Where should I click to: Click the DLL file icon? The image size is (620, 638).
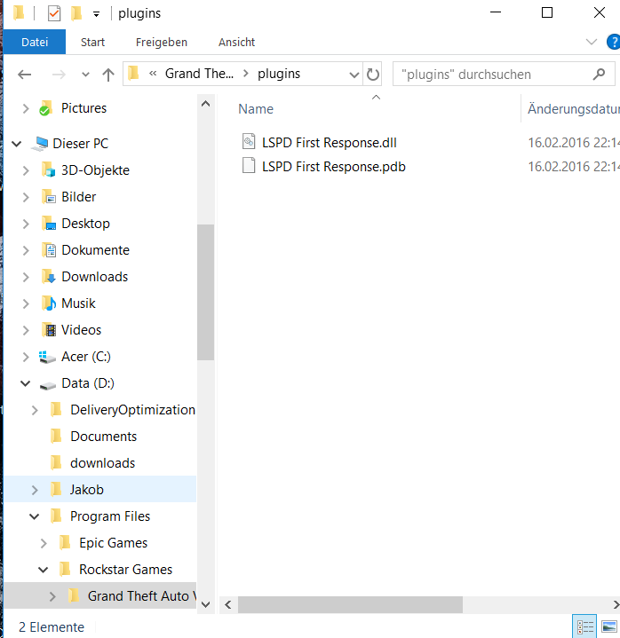click(x=249, y=141)
